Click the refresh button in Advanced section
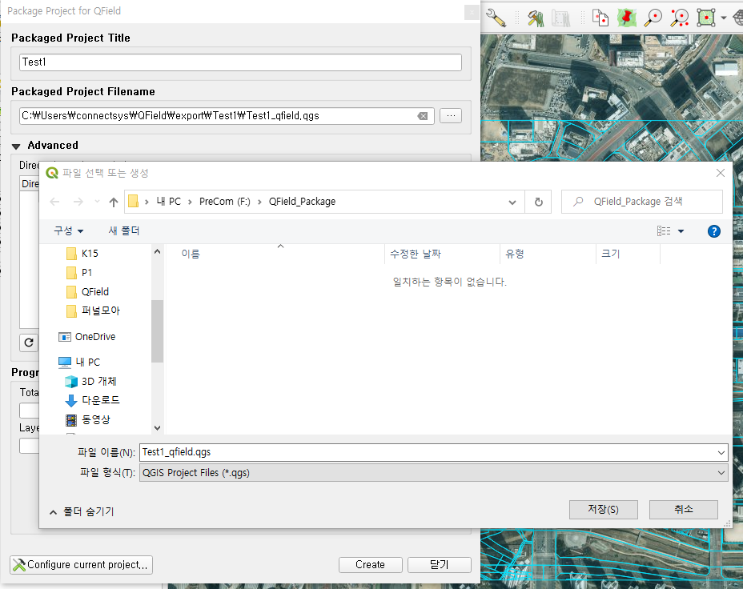 tap(29, 343)
